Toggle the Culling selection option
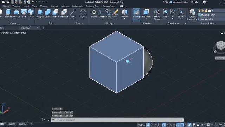 pos(136,15)
